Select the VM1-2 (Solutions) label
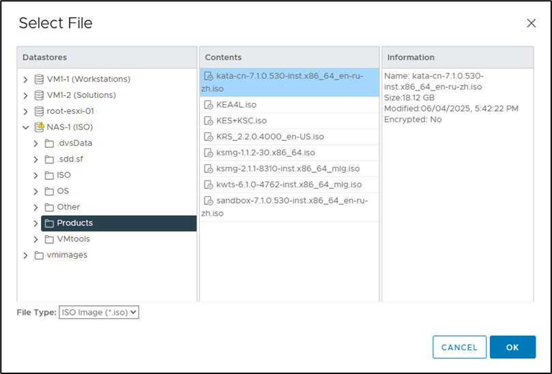The width and height of the screenshot is (552, 374). pos(81,95)
